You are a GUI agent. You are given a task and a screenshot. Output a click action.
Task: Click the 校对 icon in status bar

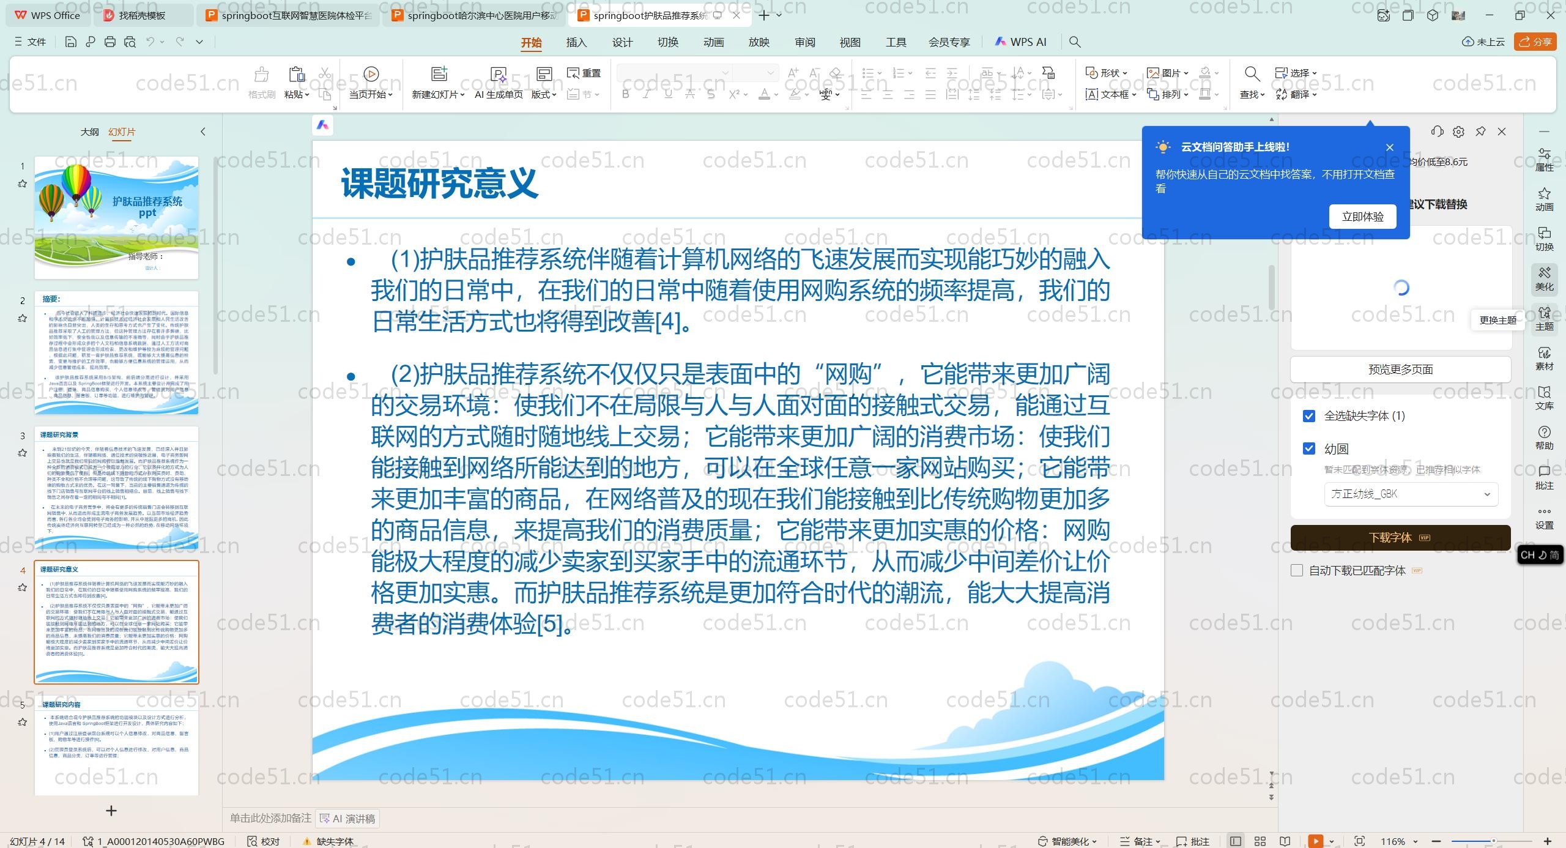264,841
